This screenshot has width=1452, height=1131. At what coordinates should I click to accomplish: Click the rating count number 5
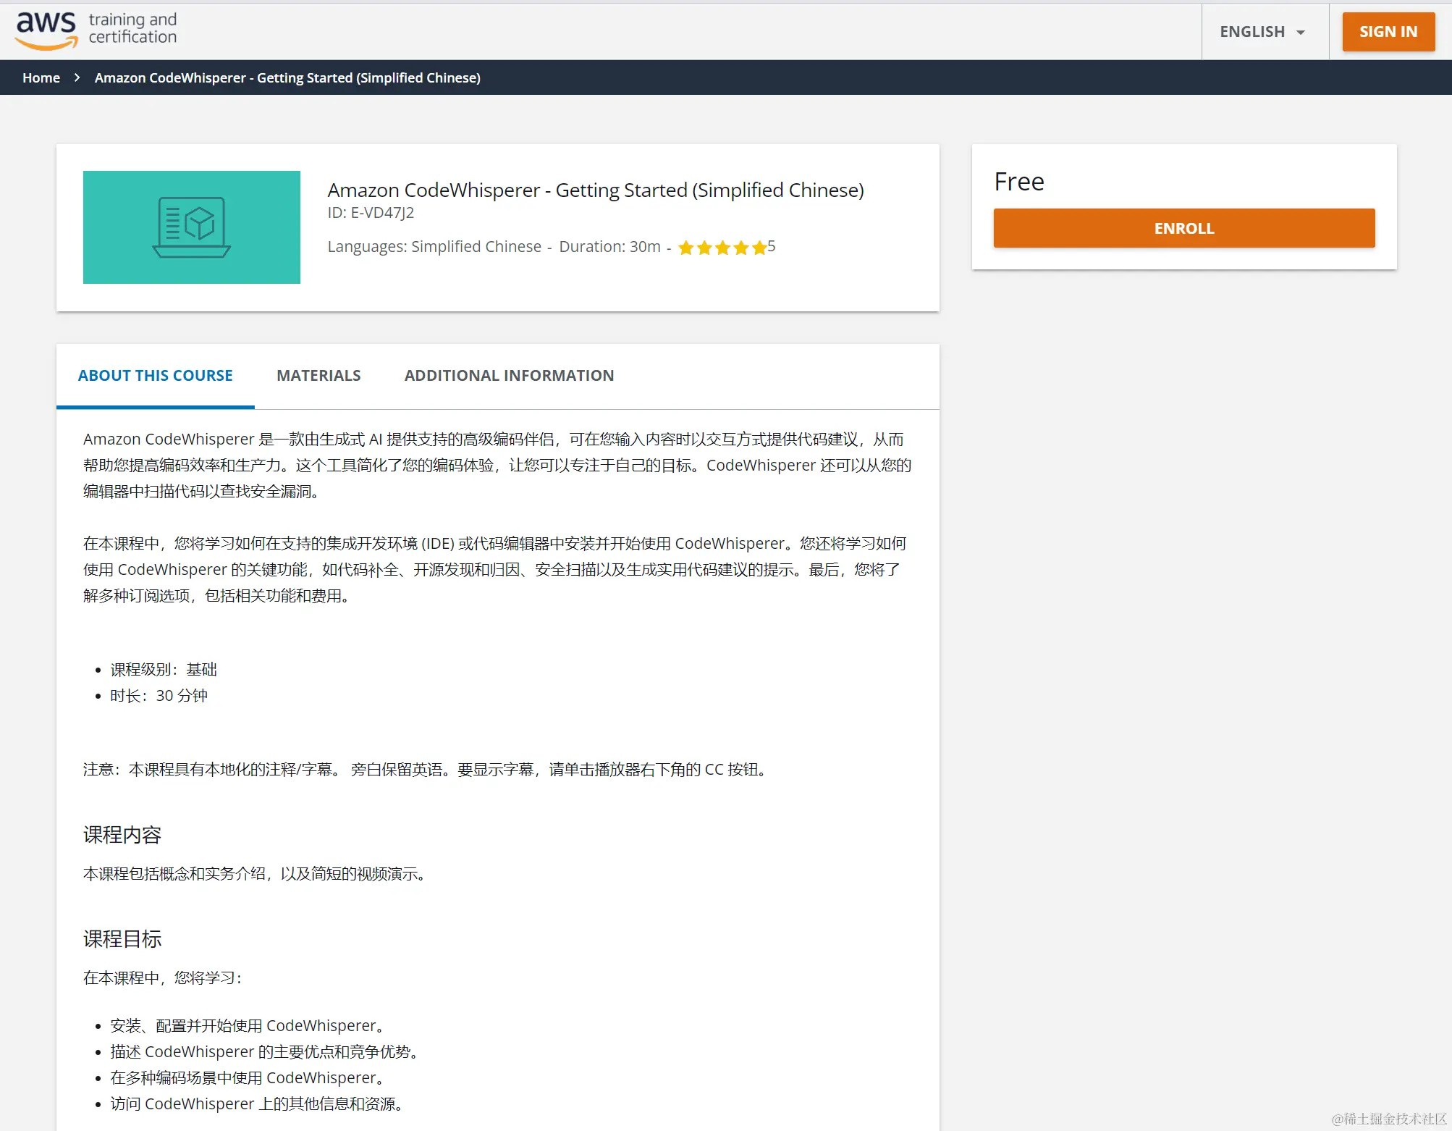[x=772, y=246]
